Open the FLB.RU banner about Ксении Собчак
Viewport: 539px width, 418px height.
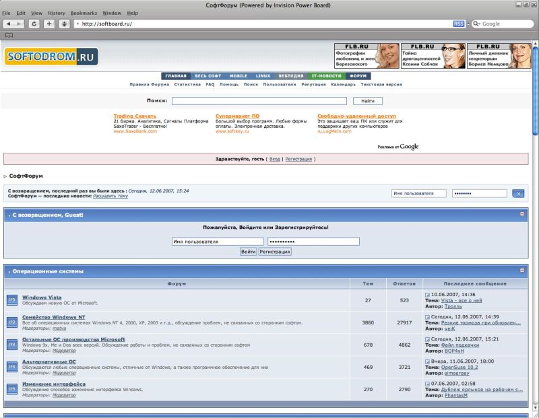433,56
